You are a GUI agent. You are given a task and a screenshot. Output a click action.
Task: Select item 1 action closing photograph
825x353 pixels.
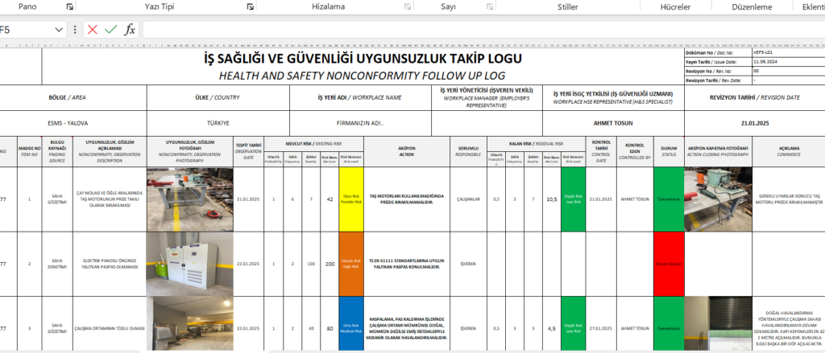(718, 199)
